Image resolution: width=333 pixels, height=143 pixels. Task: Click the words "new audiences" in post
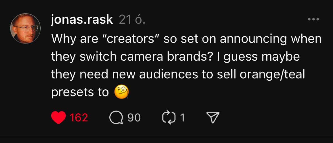click(x=154, y=74)
